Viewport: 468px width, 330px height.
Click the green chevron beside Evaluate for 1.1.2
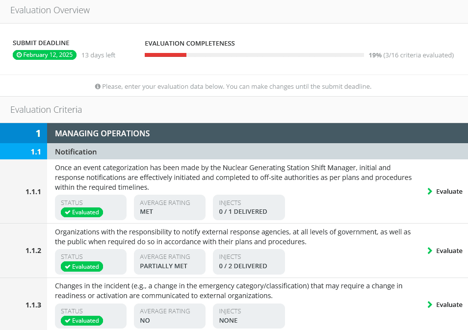429,251
